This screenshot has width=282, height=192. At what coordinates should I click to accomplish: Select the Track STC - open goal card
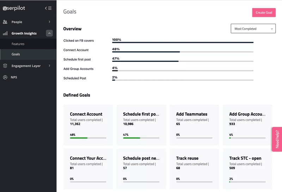click(x=247, y=169)
